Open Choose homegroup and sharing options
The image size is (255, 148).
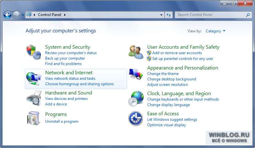tap(79, 84)
